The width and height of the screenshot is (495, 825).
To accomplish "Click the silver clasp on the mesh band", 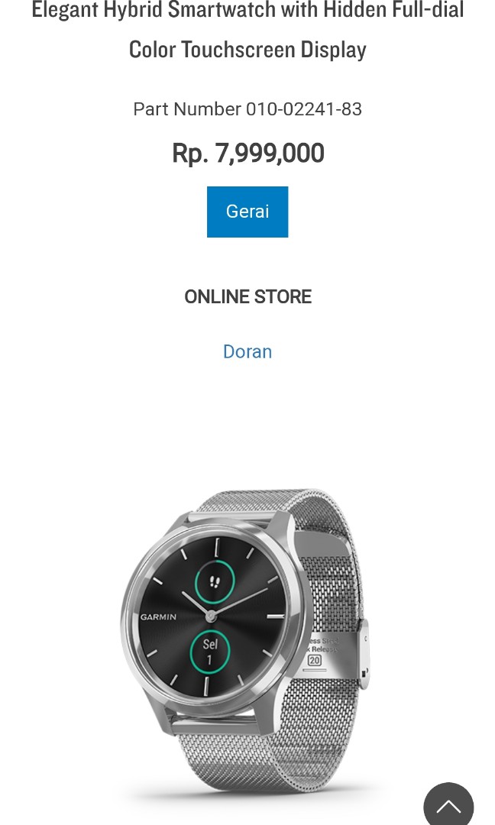I will click(x=363, y=654).
